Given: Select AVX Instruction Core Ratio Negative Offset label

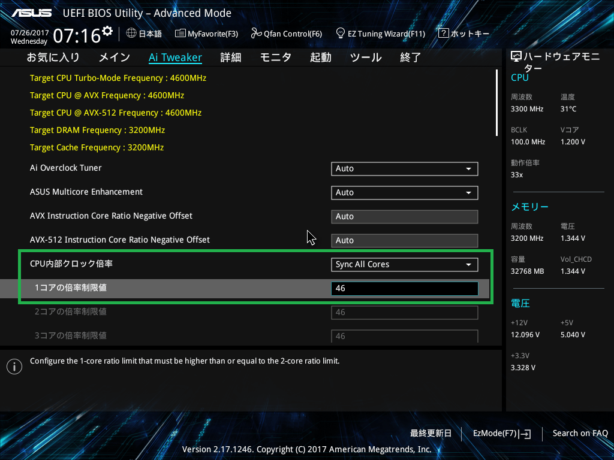Looking at the screenshot, I should click(x=111, y=216).
